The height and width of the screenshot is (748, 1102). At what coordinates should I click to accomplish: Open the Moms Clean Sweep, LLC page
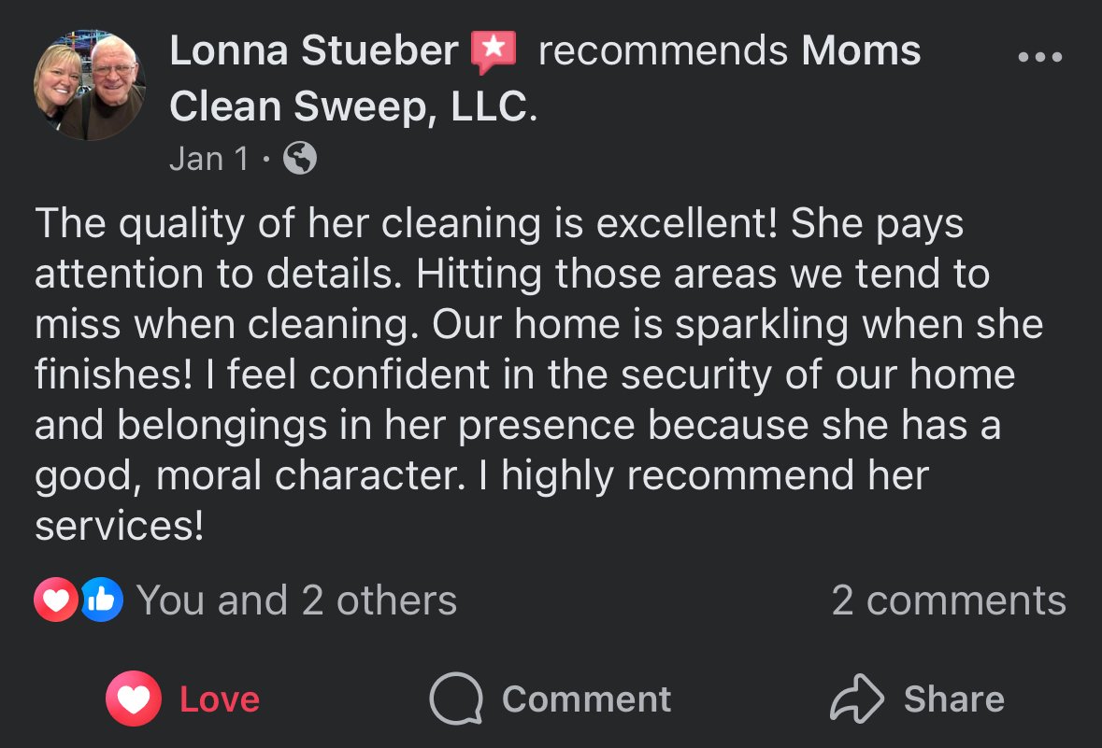[x=545, y=78]
